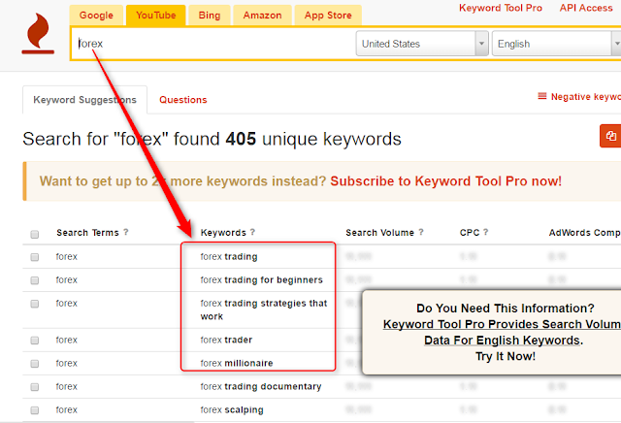Click the Keywords column help question mark
Image resolution: width=621 pixels, height=423 pixels.
(x=252, y=232)
